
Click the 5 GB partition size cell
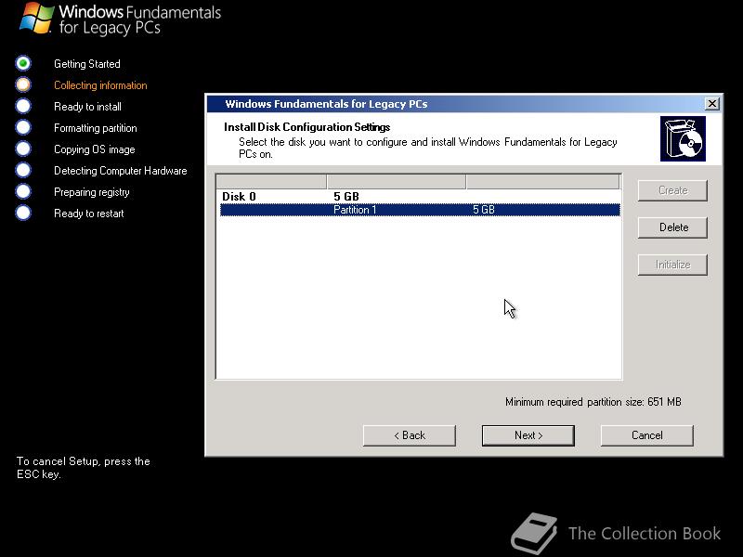pyautogui.click(x=483, y=210)
